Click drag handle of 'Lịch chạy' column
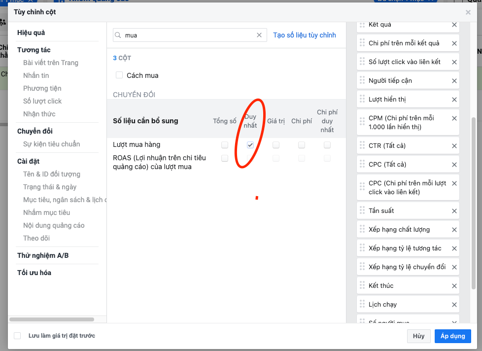This screenshot has width=482, height=351. (x=362, y=305)
